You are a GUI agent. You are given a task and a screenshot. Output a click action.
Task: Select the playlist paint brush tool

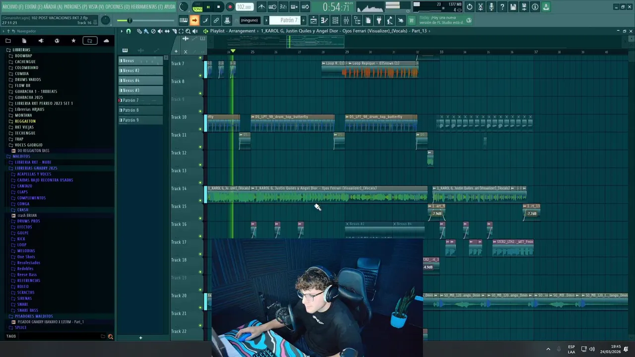[146, 31]
